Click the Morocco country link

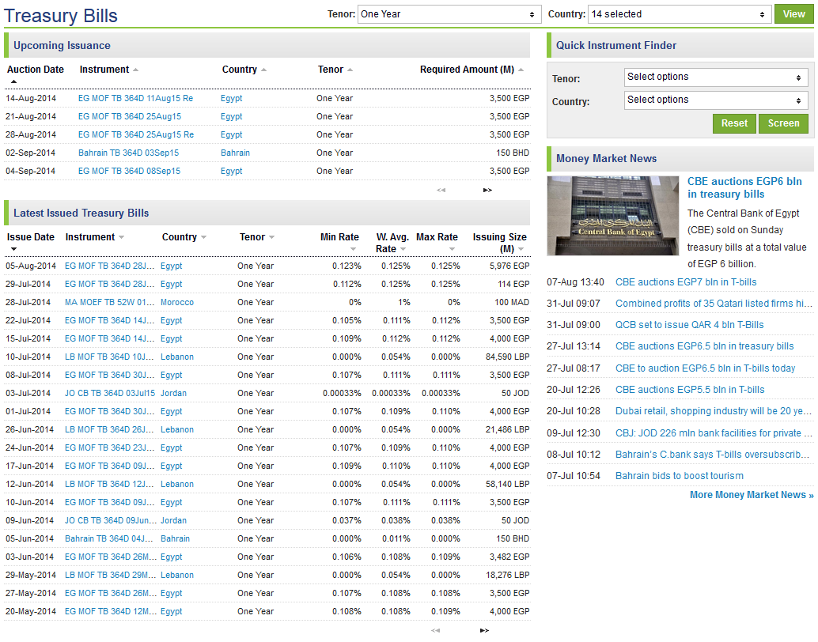tap(177, 303)
